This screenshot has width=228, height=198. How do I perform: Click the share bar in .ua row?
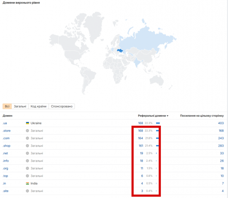click(x=158, y=123)
